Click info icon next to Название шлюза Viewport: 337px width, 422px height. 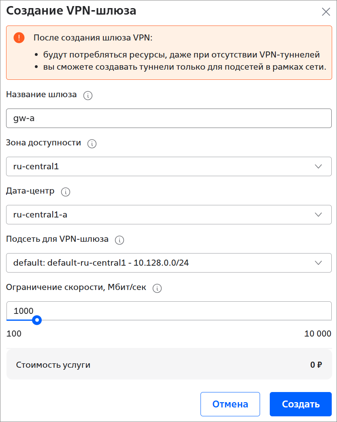[x=88, y=96]
